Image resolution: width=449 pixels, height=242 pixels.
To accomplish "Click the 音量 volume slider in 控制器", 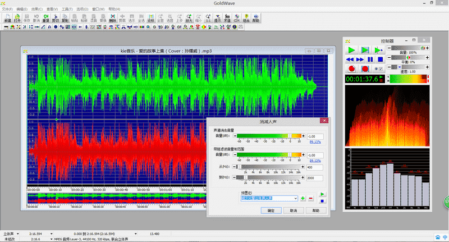I will pos(408,48).
